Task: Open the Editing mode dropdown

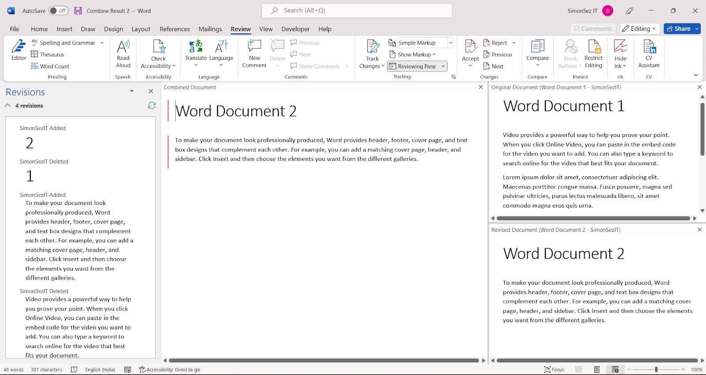Action: (640, 29)
